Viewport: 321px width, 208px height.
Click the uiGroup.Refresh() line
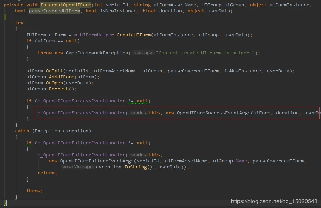pos(51,89)
